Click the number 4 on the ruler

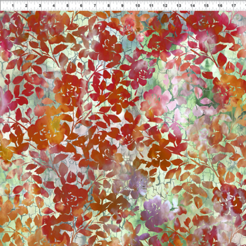click(x=54, y=6)
